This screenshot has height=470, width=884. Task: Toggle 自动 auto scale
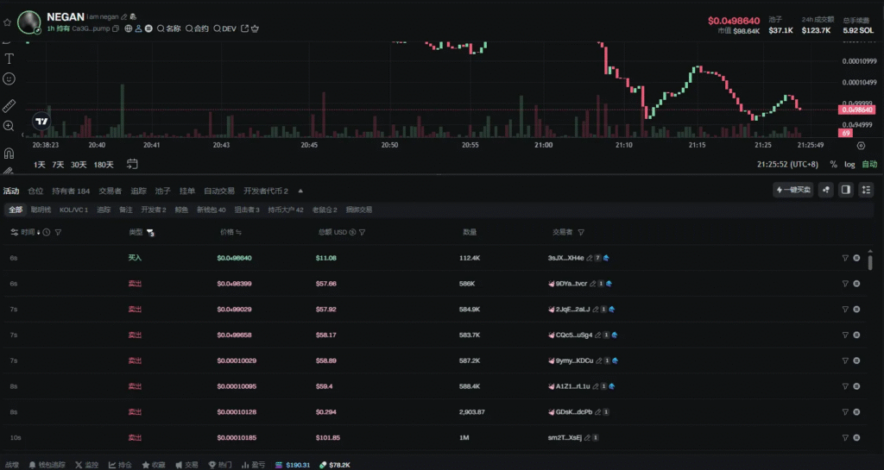[x=868, y=164]
